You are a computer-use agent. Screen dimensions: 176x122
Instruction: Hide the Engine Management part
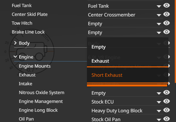(x=167, y=101)
